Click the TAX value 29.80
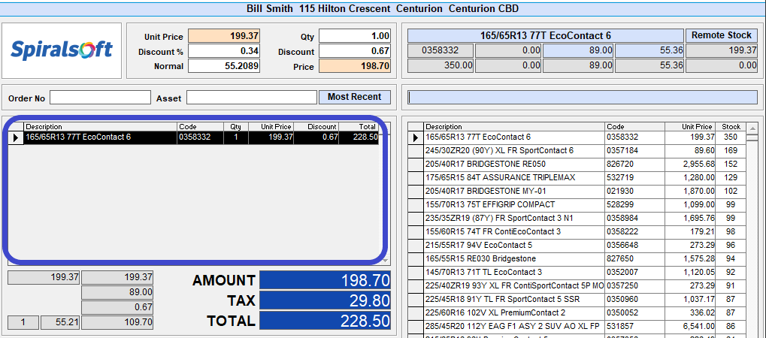 (x=325, y=300)
